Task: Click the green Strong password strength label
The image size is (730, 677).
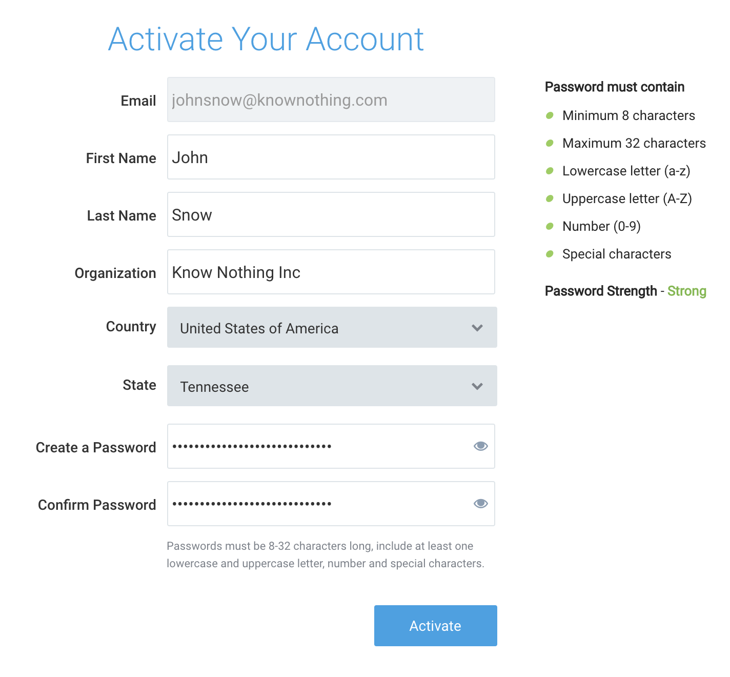Action: tap(687, 291)
